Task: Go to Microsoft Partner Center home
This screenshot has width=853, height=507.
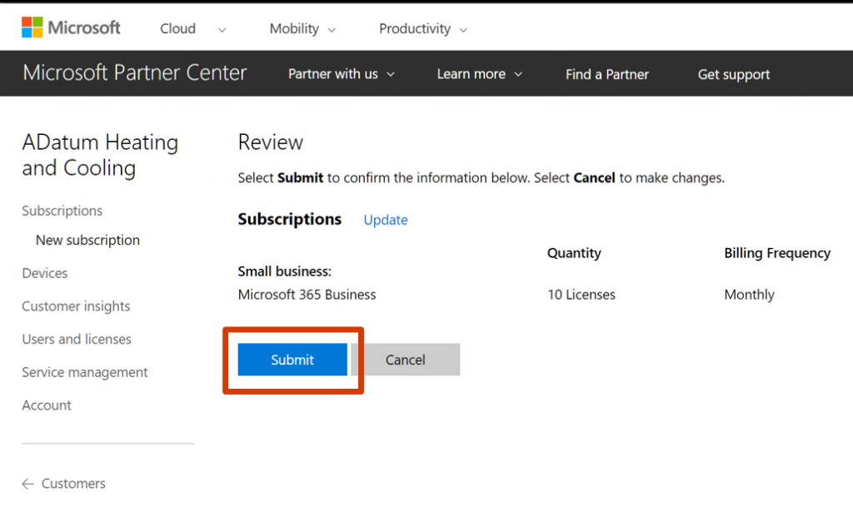Action: pyautogui.click(x=134, y=72)
